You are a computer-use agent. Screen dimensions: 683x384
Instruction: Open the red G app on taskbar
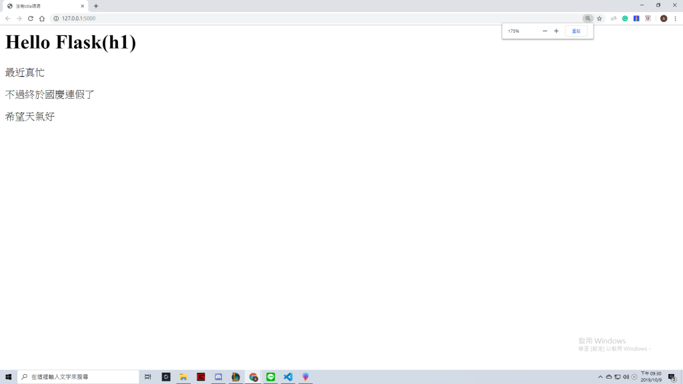201,377
